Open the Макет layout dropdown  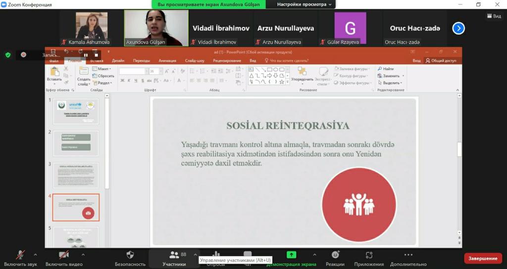pyautogui.click(x=101, y=69)
